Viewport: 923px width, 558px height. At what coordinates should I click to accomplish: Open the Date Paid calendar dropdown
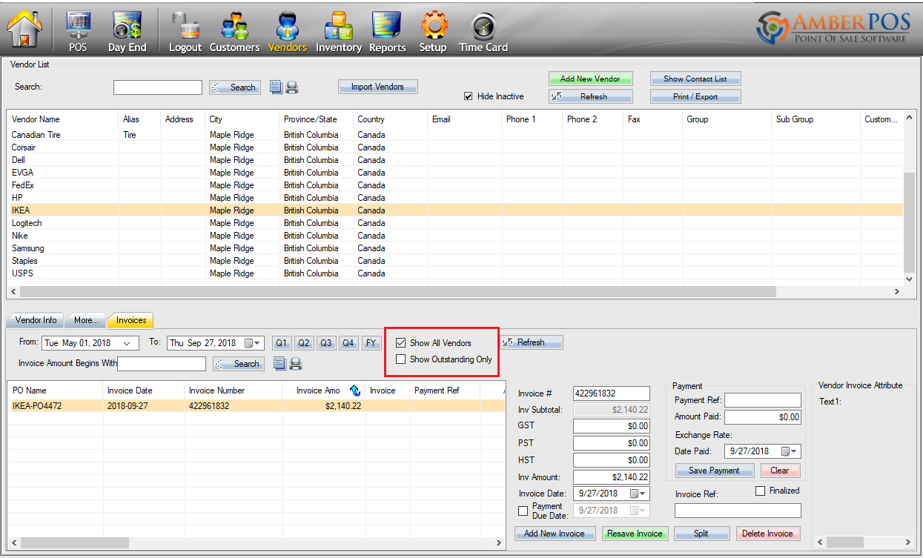pos(794,451)
